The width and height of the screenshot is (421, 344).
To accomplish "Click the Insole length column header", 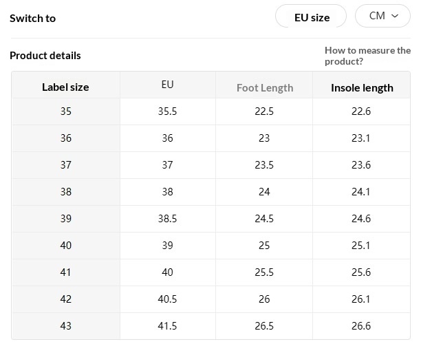I will (362, 87).
